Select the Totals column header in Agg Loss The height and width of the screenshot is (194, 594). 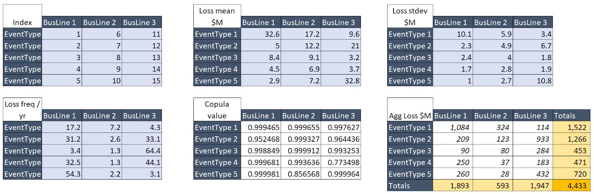pyautogui.click(x=571, y=116)
